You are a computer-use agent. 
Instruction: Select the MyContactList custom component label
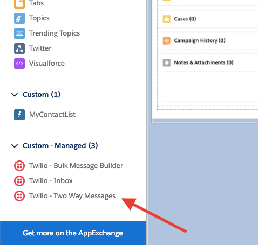click(52, 115)
